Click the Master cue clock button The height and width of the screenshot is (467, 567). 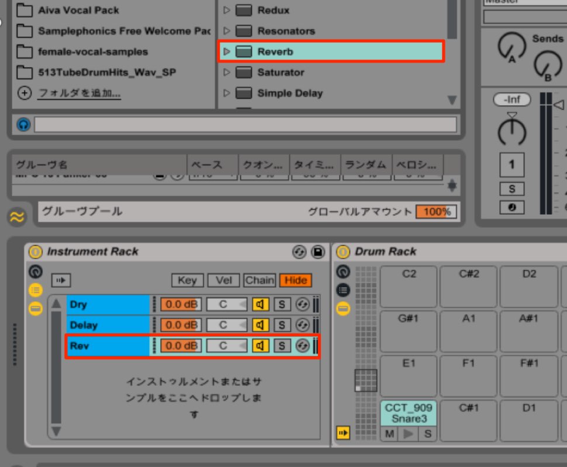pyautogui.click(x=511, y=207)
